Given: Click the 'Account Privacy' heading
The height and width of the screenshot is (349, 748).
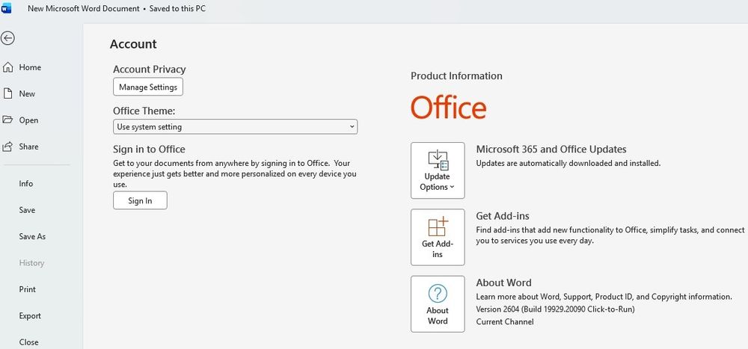Looking at the screenshot, I should tap(150, 70).
